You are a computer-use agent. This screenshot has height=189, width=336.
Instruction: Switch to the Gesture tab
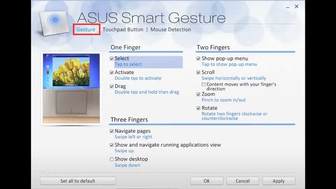[x=86, y=29]
